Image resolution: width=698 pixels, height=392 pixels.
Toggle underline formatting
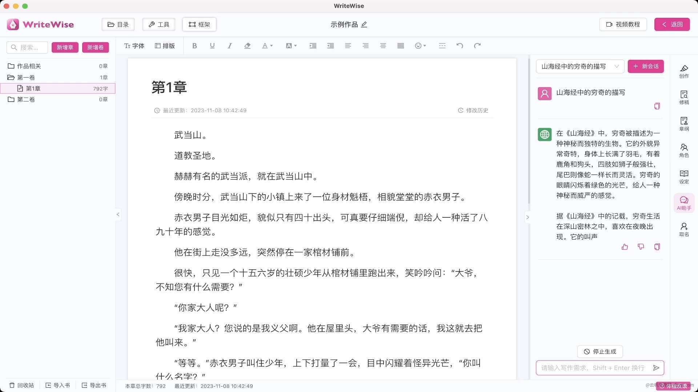coord(212,46)
